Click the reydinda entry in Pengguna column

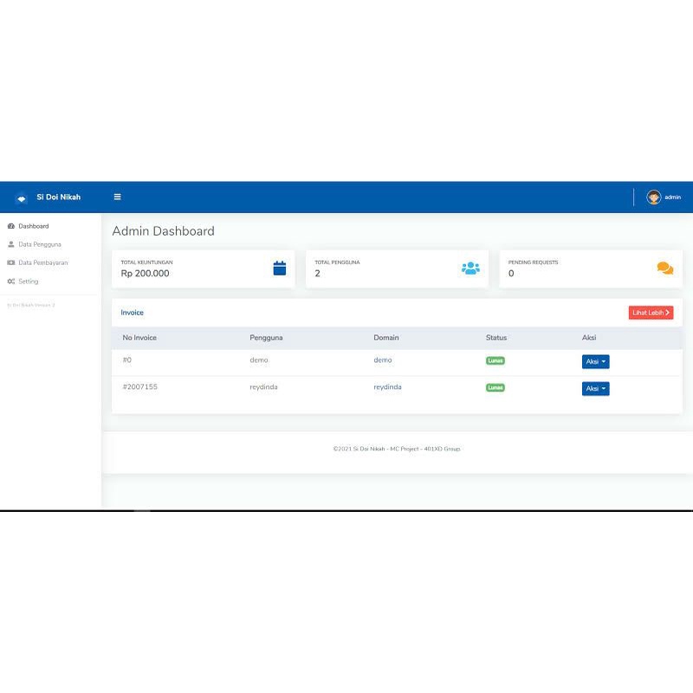coord(263,386)
